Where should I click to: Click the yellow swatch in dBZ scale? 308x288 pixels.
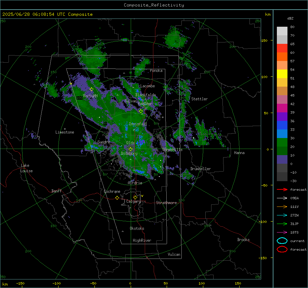282,74
